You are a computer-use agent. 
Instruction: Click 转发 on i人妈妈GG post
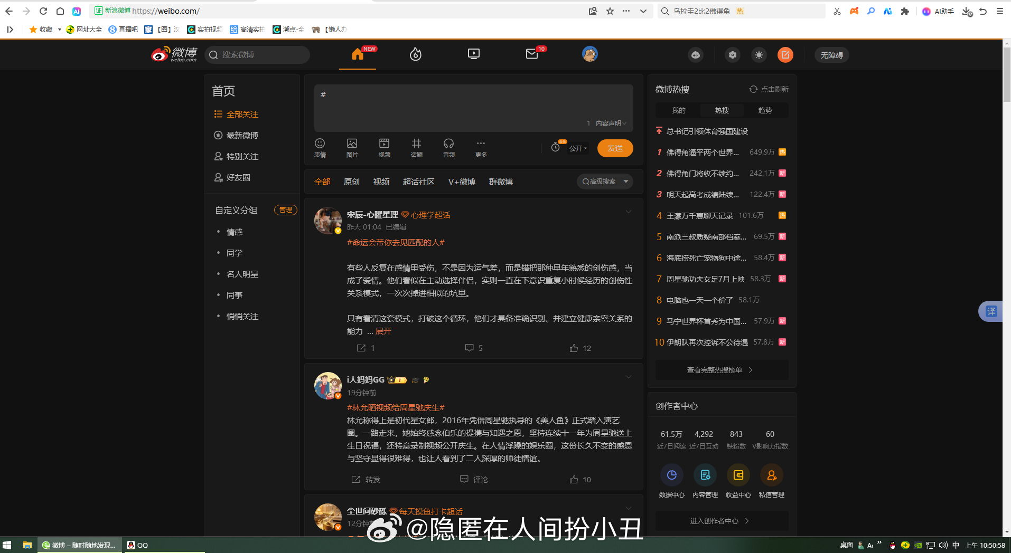pyautogui.click(x=366, y=480)
